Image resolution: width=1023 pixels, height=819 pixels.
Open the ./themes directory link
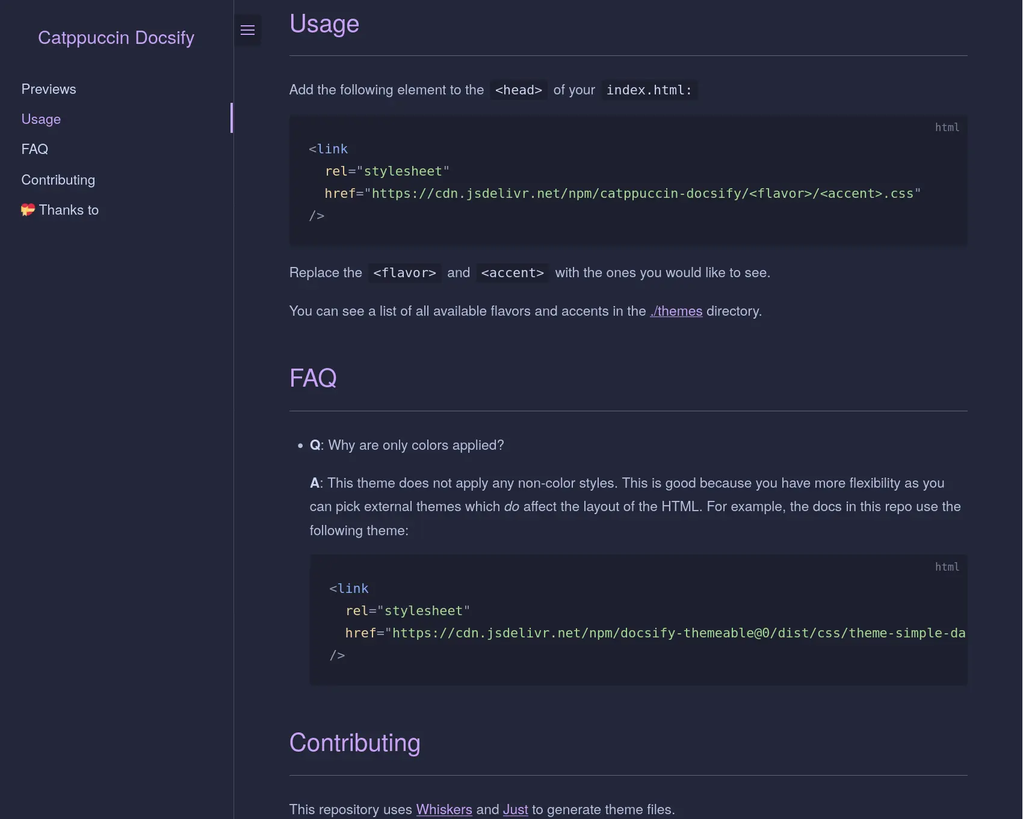676,311
